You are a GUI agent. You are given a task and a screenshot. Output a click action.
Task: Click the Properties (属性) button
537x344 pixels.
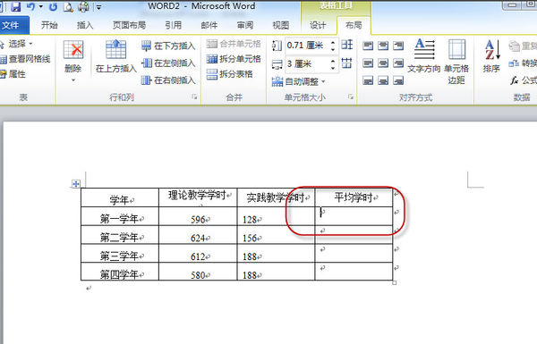point(13,74)
